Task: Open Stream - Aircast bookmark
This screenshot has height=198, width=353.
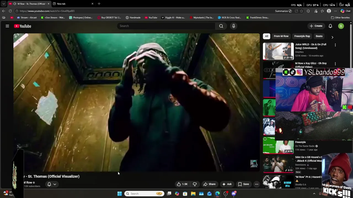Action: pyautogui.click(x=27, y=18)
